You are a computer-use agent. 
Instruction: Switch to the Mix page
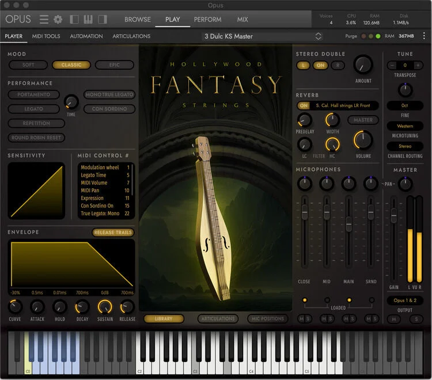(x=242, y=20)
